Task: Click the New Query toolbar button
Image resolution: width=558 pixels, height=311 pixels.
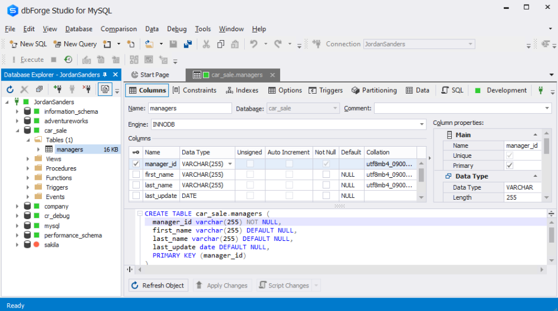Action: tap(75, 44)
